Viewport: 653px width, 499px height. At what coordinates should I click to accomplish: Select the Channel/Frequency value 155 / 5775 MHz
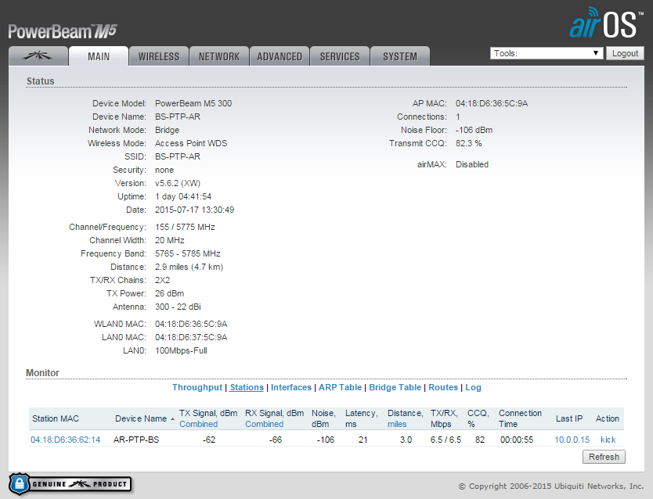click(x=185, y=227)
